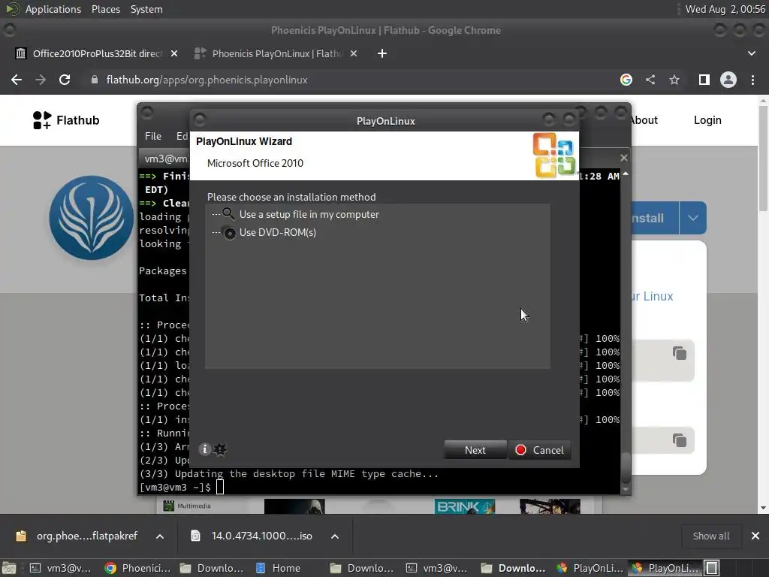Screen dimensions: 769x577
Task: Open the Applications menu
Action: (x=53, y=9)
